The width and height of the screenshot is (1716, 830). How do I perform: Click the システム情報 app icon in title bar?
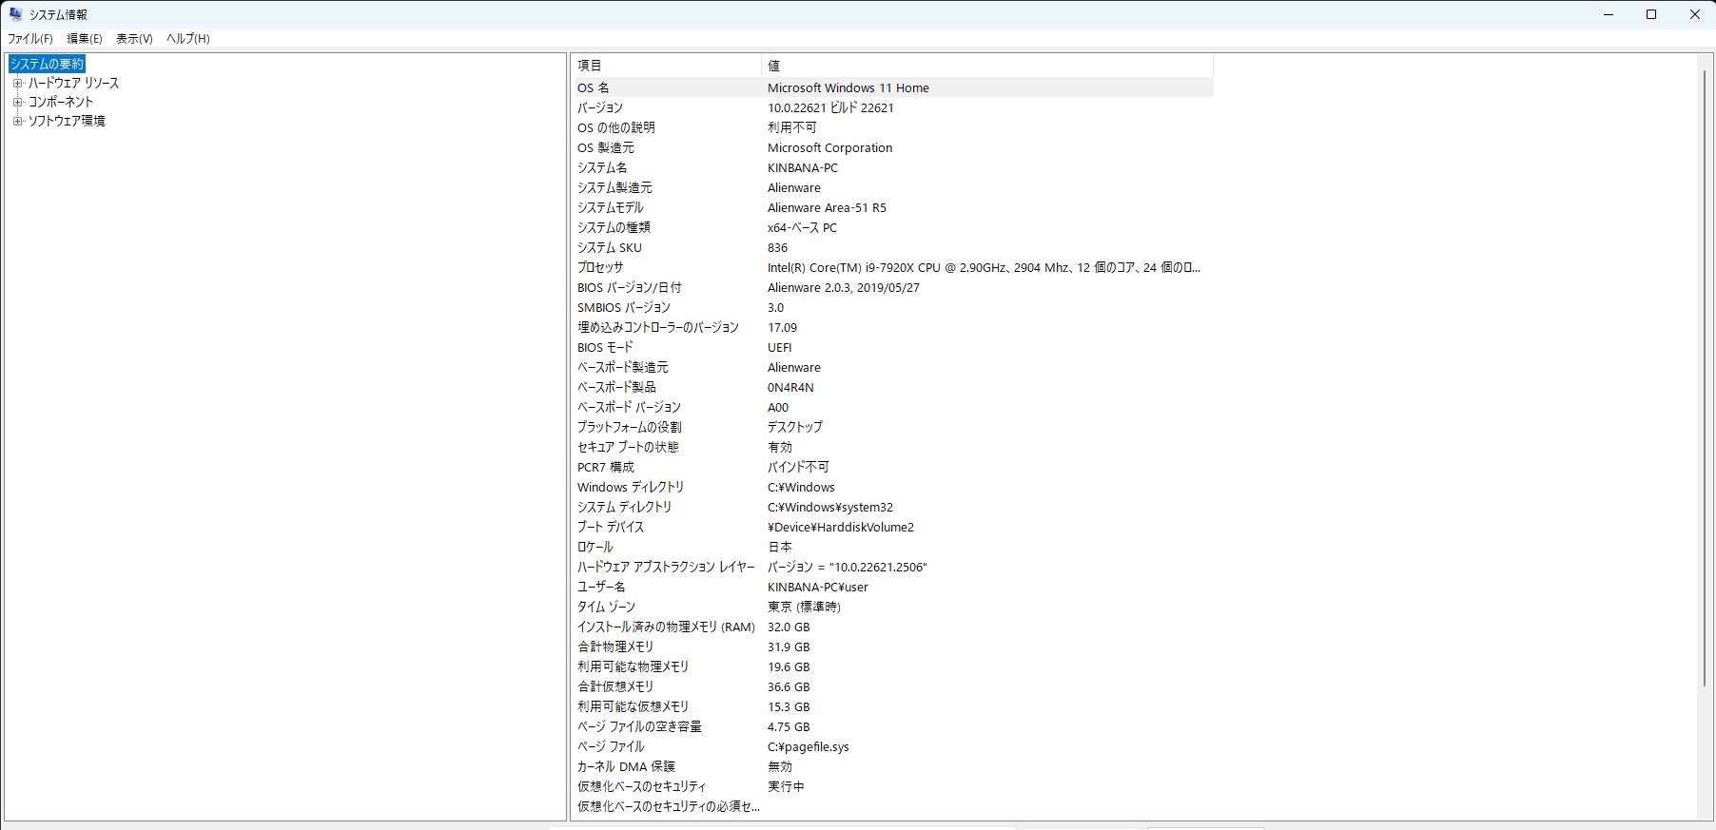pos(15,14)
